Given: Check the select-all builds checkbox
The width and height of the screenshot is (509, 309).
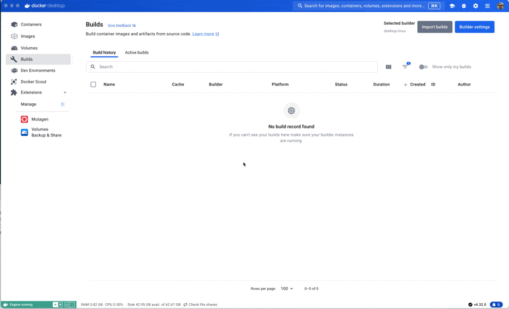Looking at the screenshot, I should tap(94, 84).
